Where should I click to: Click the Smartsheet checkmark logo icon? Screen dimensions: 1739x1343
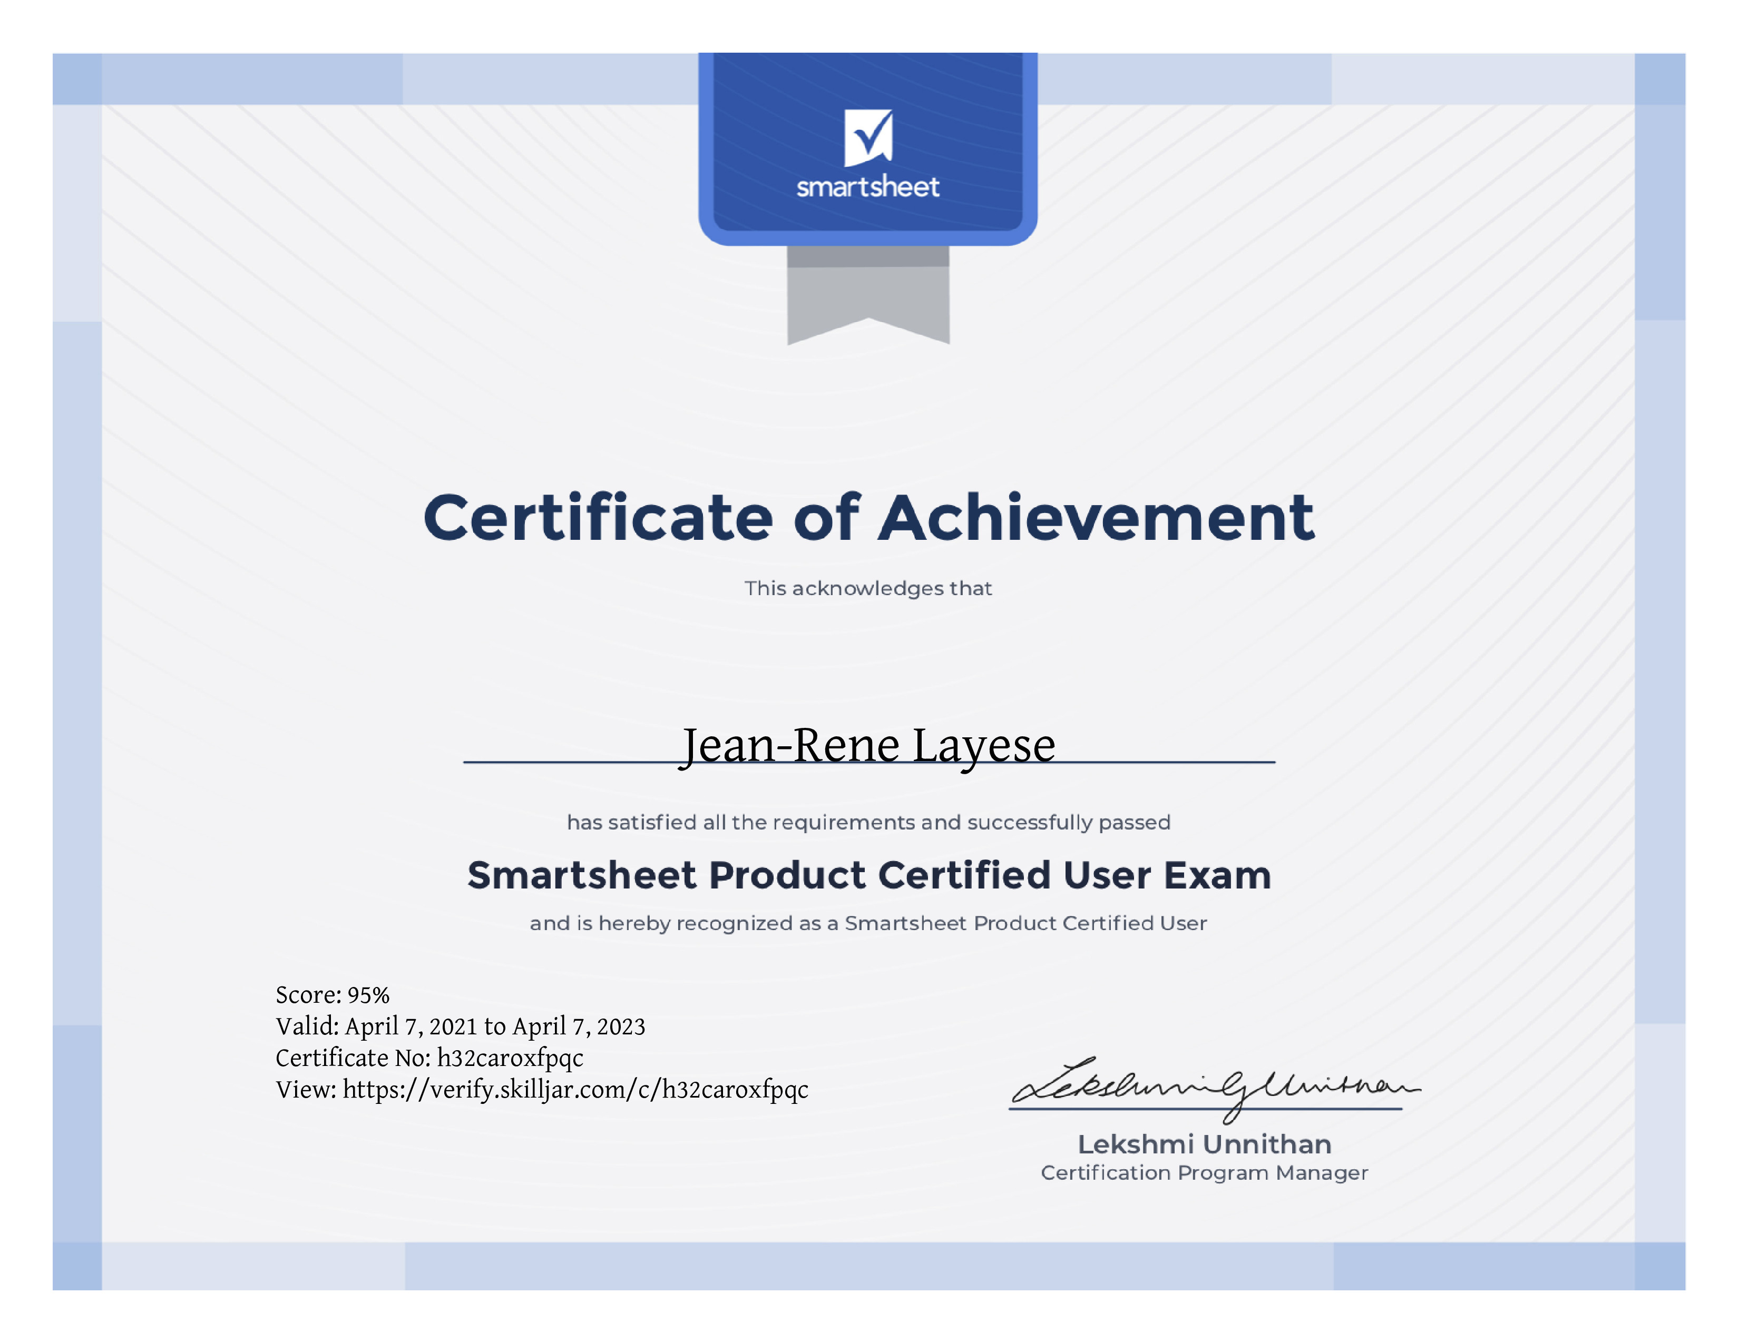click(868, 139)
